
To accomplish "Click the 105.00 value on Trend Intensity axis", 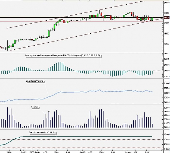I will point(167,135).
